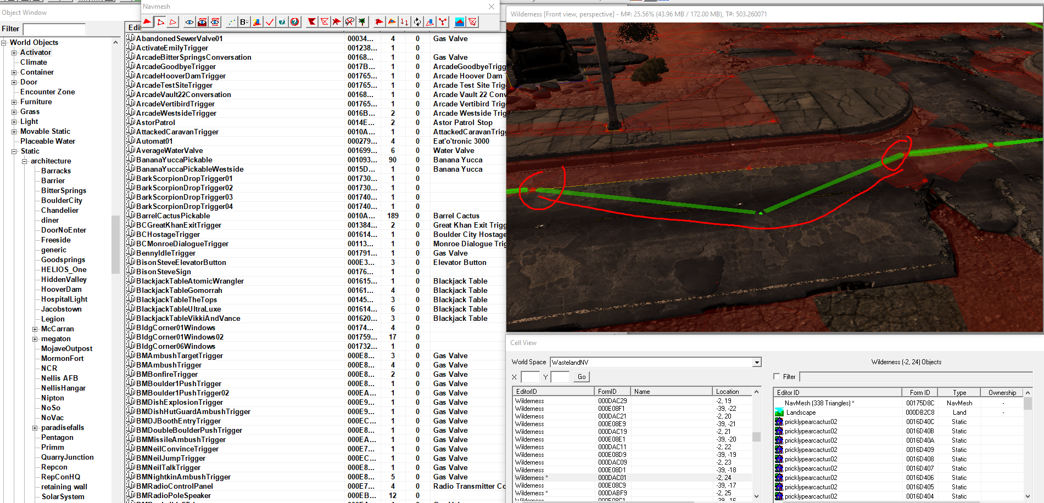Viewport: 1044px width, 503px height.
Task: Expand the paradisefalls tree node
Action: tap(35, 428)
